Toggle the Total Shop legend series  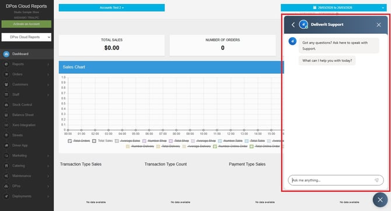tap(179, 141)
